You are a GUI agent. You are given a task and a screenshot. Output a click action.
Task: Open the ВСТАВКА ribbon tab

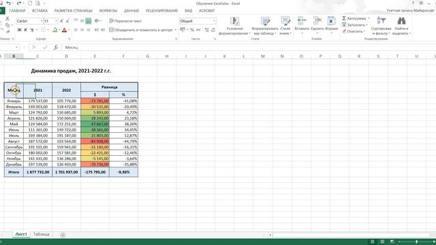point(40,11)
